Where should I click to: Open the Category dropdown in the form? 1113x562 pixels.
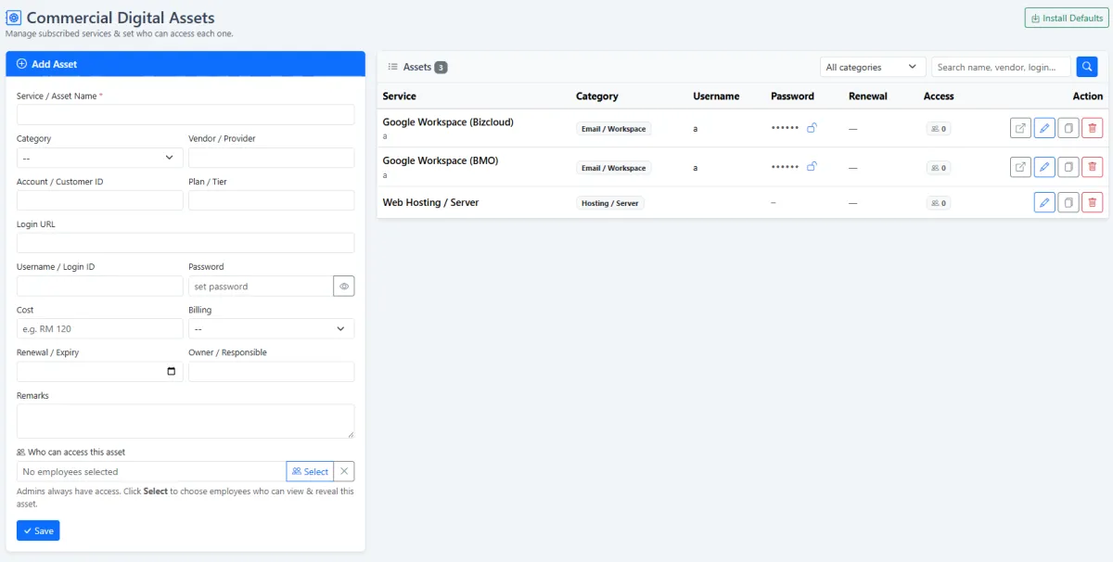(x=100, y=158)
